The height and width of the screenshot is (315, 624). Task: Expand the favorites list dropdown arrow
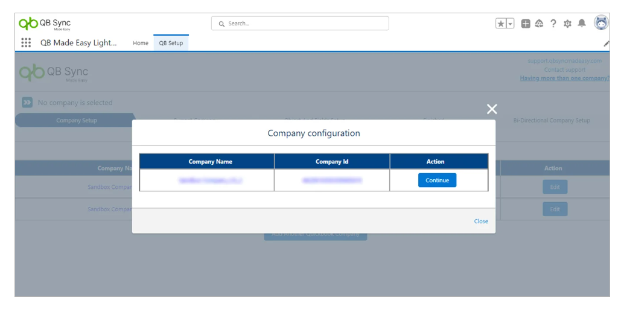click(x=510, y=24)
